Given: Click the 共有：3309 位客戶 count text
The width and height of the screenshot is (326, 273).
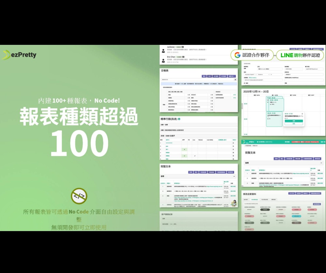Looking at the screenshot, I should click(x=168, y=136).
